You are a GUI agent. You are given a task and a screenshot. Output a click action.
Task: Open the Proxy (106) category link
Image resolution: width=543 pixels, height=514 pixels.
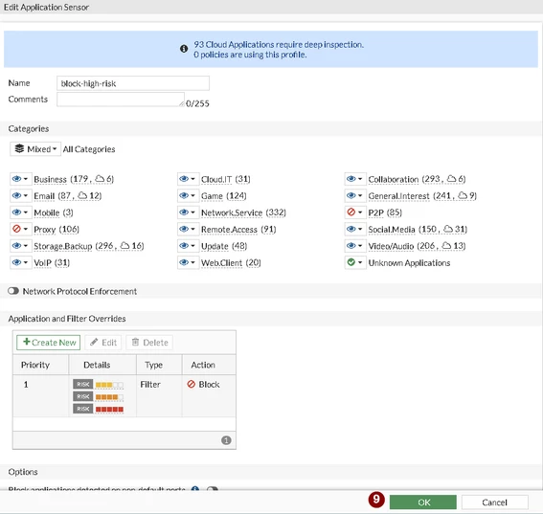click(x=57, y=229)
